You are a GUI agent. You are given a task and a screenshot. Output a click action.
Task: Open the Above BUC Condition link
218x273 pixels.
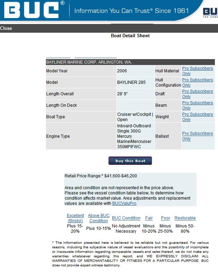[x=98, y=218]
